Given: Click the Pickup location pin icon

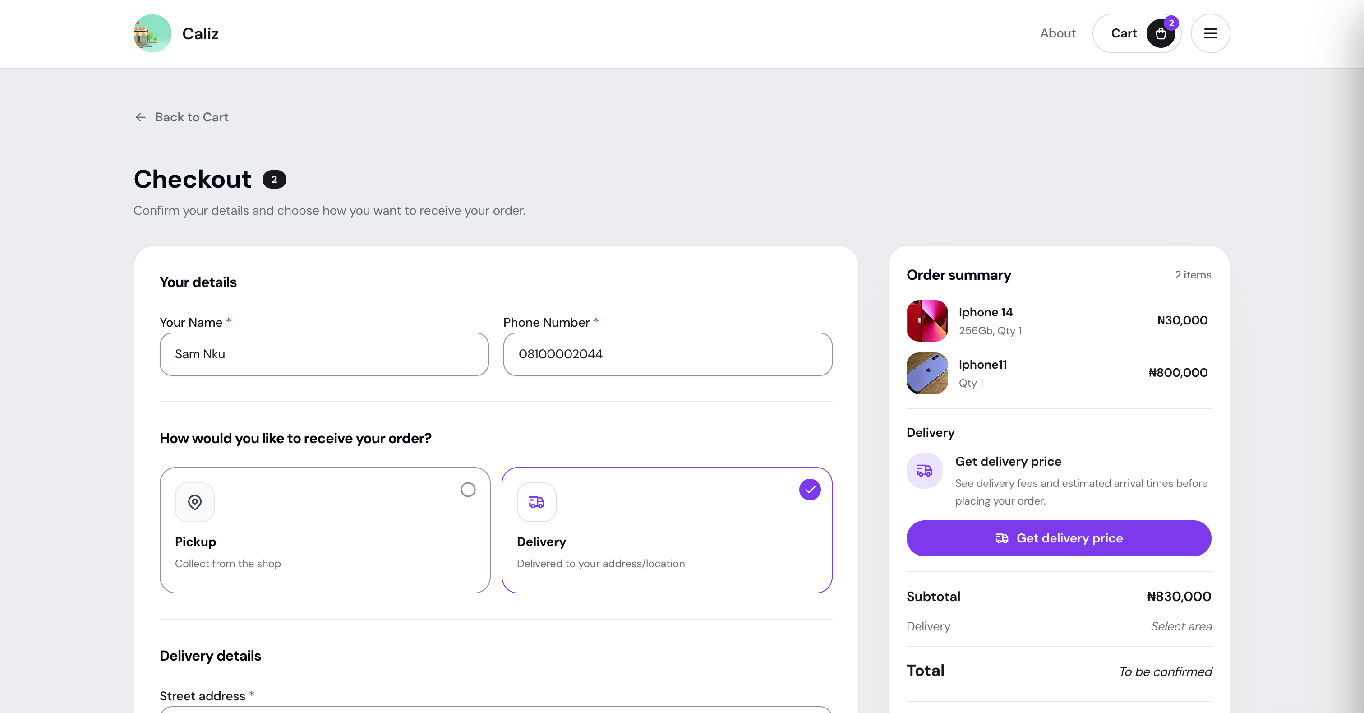Looking at the screenshot, I should 195,502.
